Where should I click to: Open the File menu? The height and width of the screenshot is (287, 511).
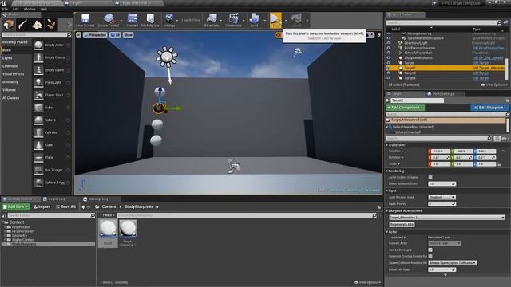point(5,9)
